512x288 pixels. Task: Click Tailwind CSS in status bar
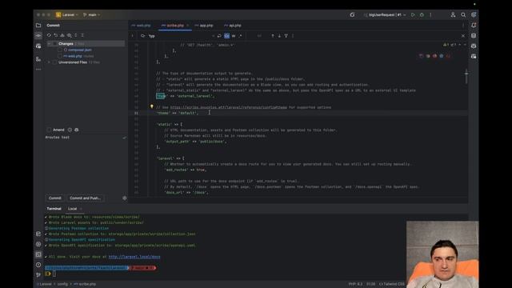point(392,284)
